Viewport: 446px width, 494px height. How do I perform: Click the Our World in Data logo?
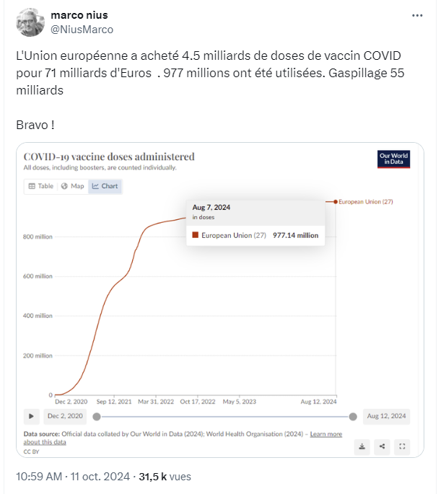[393, 159]
